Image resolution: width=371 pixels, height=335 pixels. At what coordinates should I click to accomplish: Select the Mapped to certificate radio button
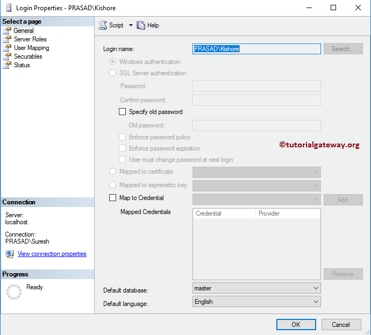click(x=112, y=172)
